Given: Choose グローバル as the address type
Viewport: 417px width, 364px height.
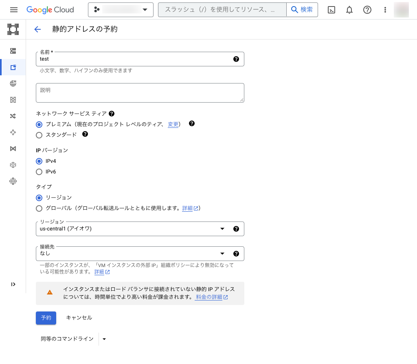Looking at the screenshot, I should point(39,208).
